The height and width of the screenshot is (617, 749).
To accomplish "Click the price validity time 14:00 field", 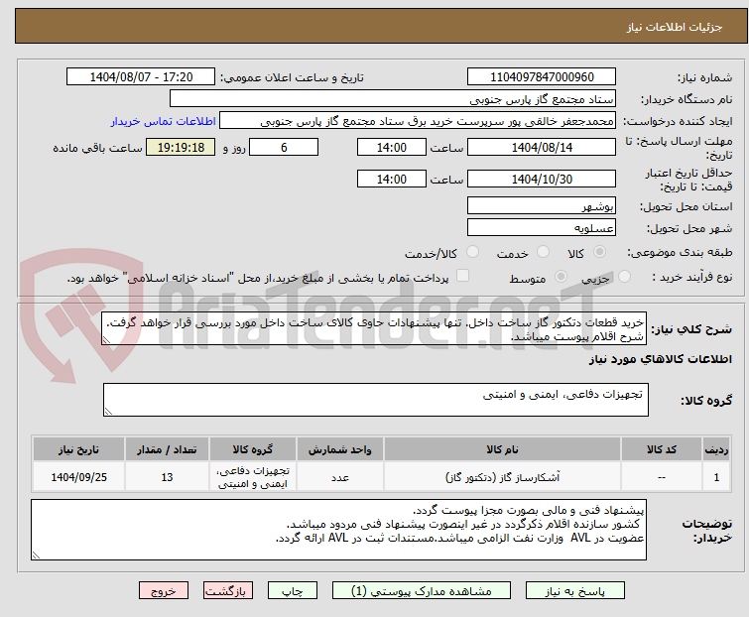I will pos(391,180).
